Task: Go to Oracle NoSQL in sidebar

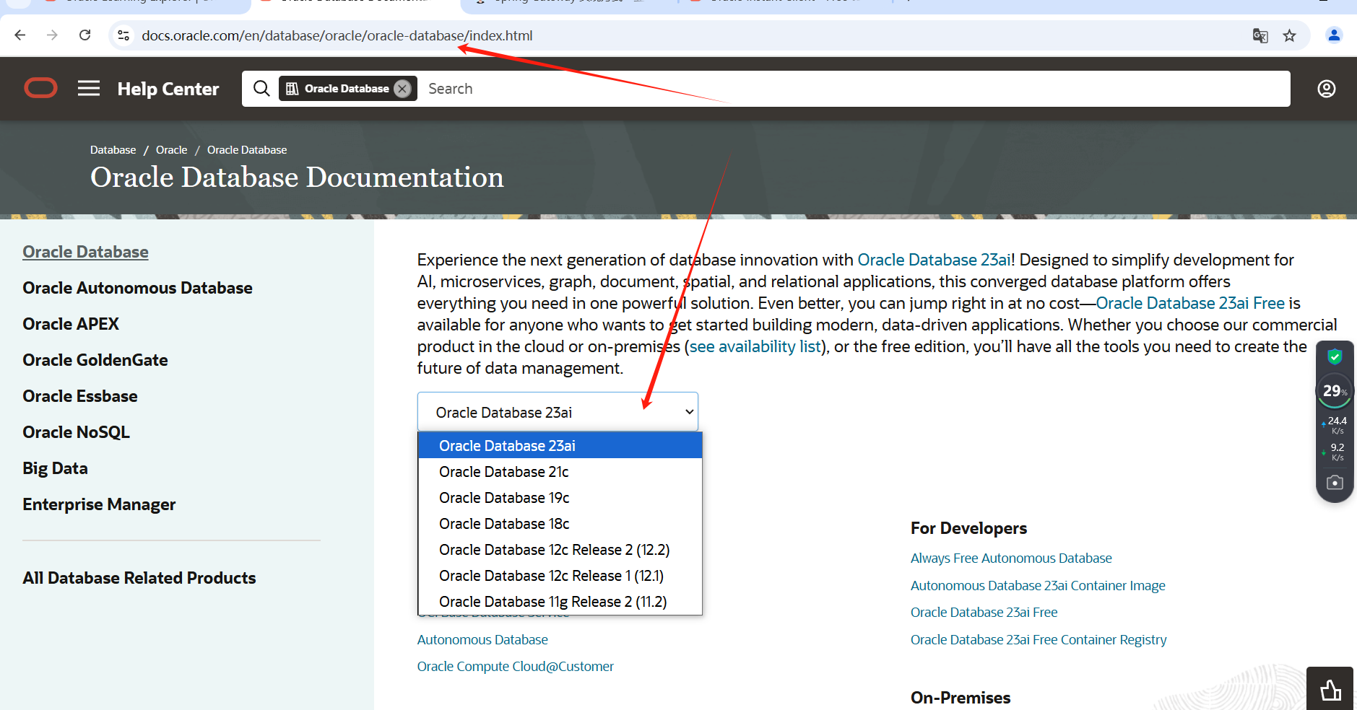Action: (76, 432)
